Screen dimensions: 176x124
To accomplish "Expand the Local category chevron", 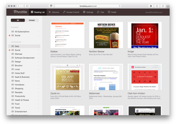I will pos(38,69).
